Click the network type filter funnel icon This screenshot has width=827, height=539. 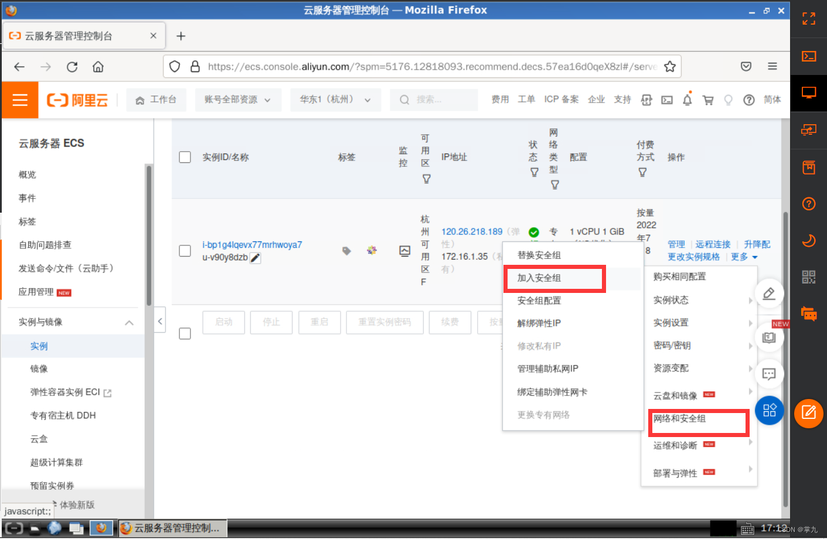click(x=555, y=185)
